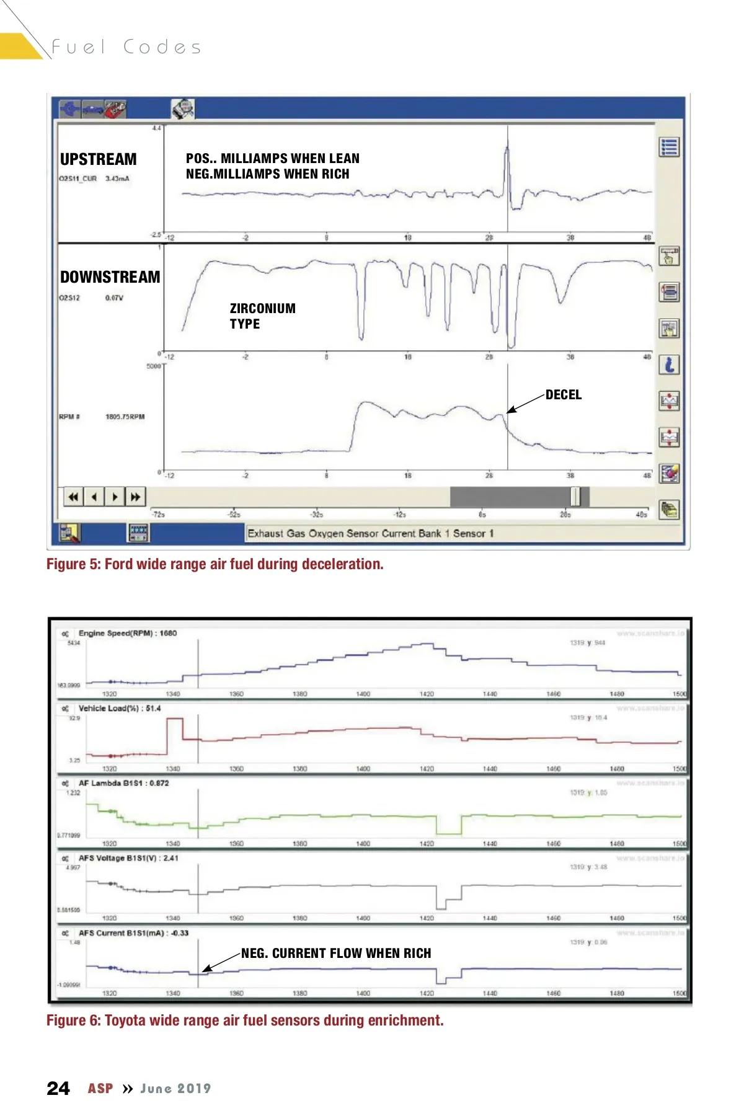Click the AFS Voltage B1S1(V) graph label
This screenshot has width=744, height=1116.
tap(128, 858)
